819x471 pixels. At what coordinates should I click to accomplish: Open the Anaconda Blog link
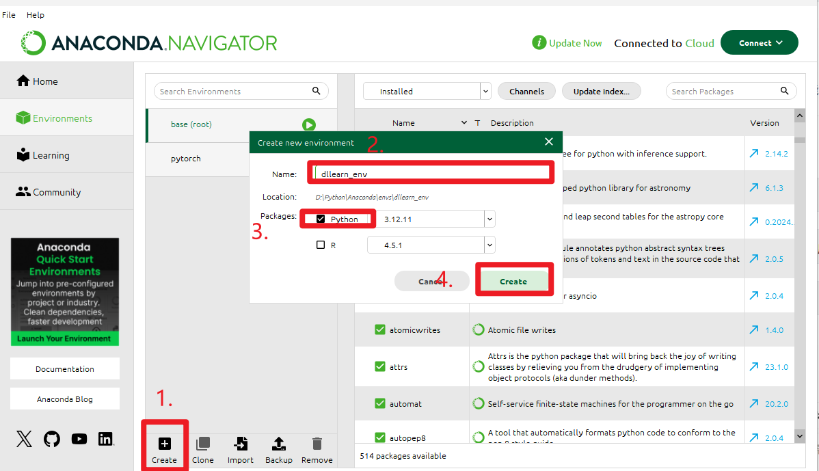coord(65,399)
